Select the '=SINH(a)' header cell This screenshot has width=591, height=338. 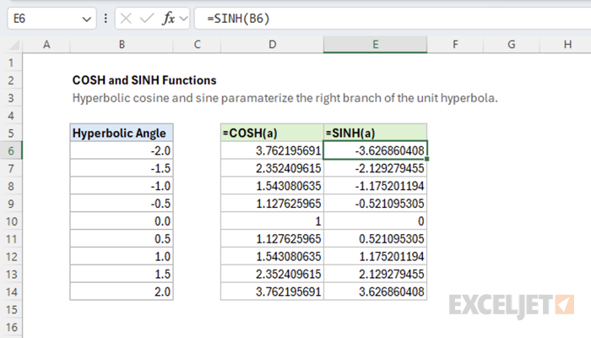click(x=376, y=134)
